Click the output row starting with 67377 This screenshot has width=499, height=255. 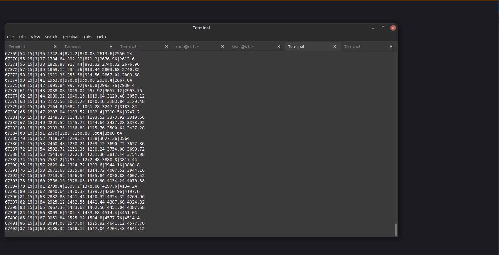click(x=75, y=96)
